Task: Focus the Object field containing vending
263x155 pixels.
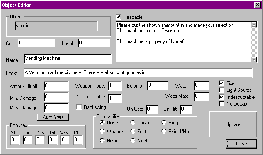Action: [56, 26]
